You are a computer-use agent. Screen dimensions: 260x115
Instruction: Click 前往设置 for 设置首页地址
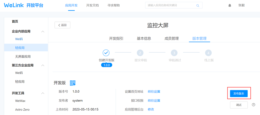[x=154, y=91]
